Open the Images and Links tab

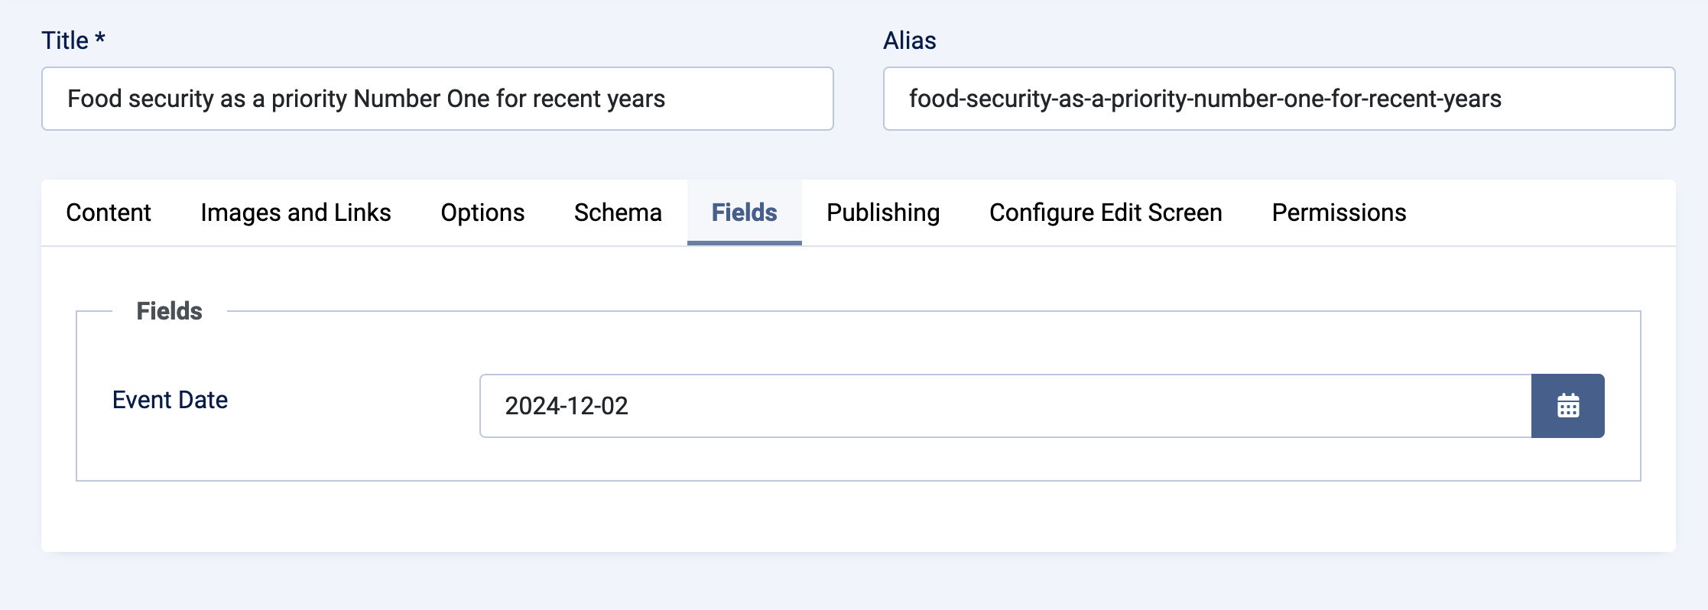295,213
